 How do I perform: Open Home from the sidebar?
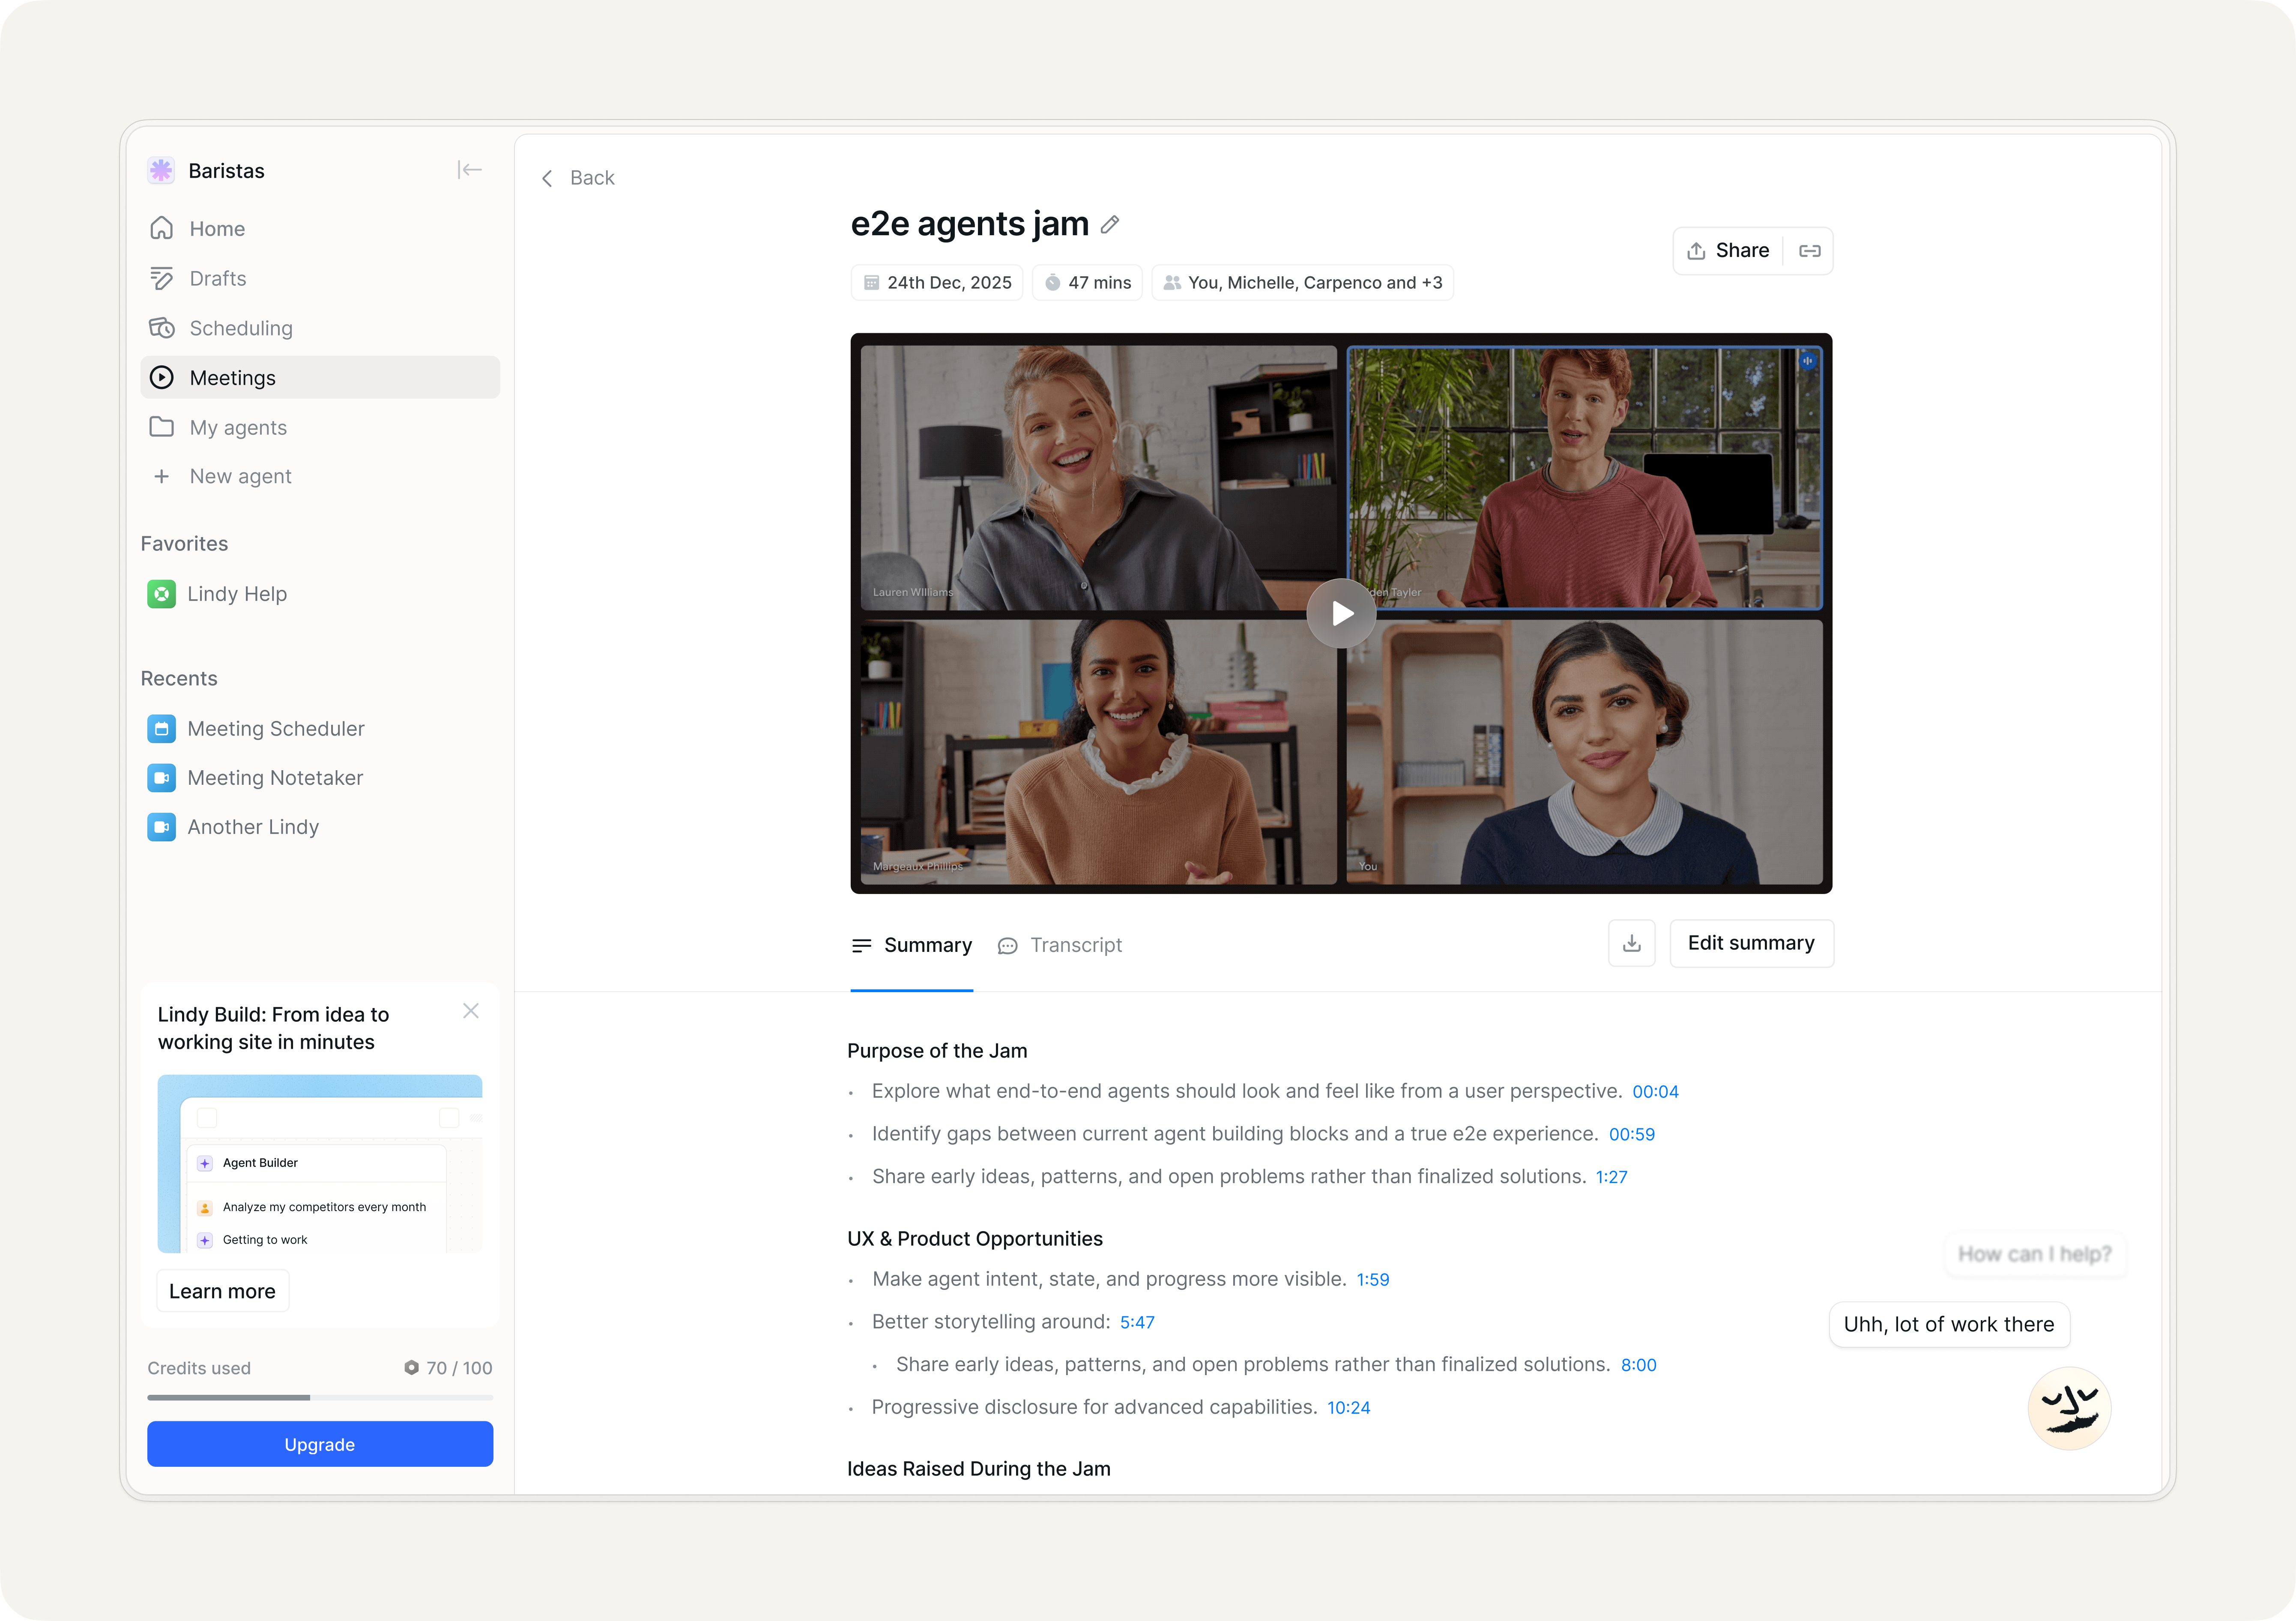(320, 229)
